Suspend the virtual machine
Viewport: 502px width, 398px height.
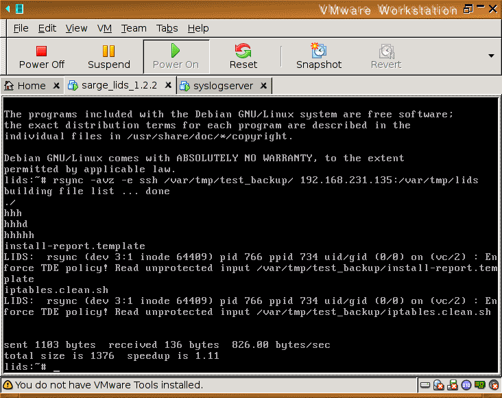[109, 57]
